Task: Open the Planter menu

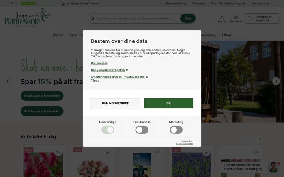Action: pos(58,35)
